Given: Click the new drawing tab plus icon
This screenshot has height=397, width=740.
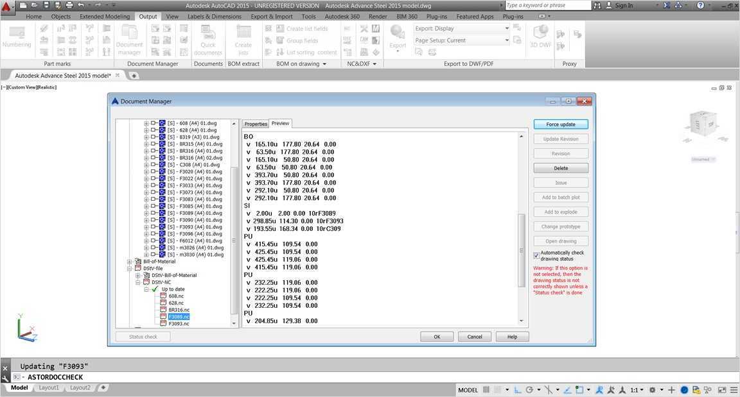Looking at the screenshot, I should pos(134,75).
